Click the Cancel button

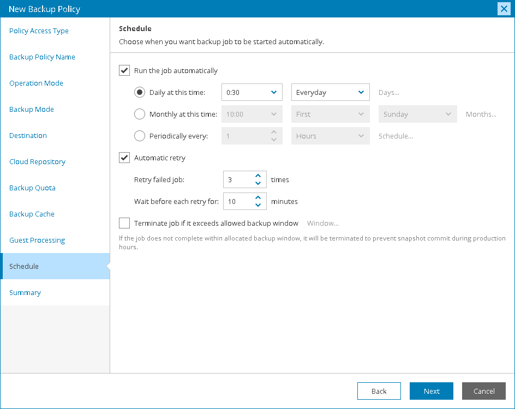(x=484, y=391)
